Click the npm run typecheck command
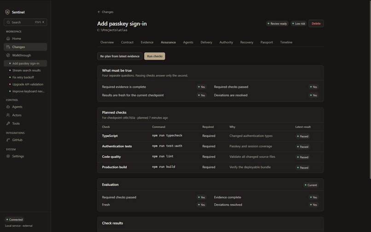 pos(167,135)
